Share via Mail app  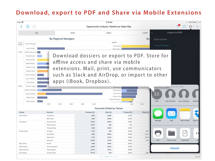pyautogui.click(x=171, y=115)
